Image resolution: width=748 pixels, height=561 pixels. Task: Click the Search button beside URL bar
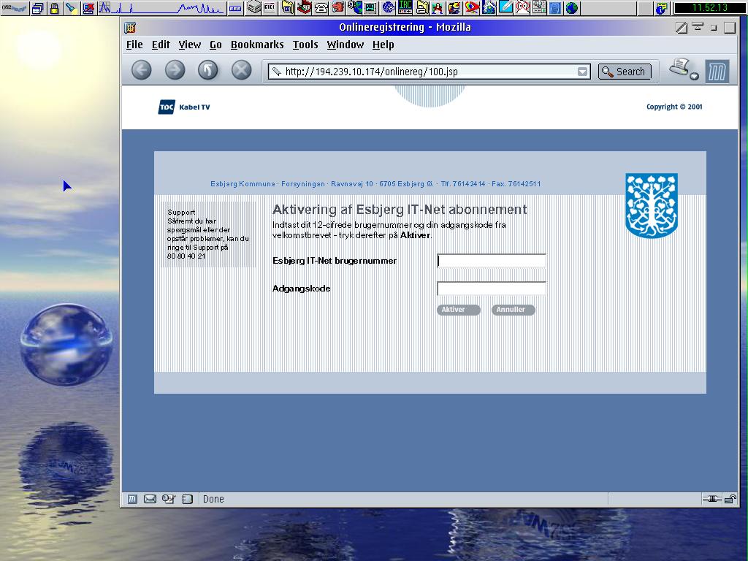click(624, 72)
